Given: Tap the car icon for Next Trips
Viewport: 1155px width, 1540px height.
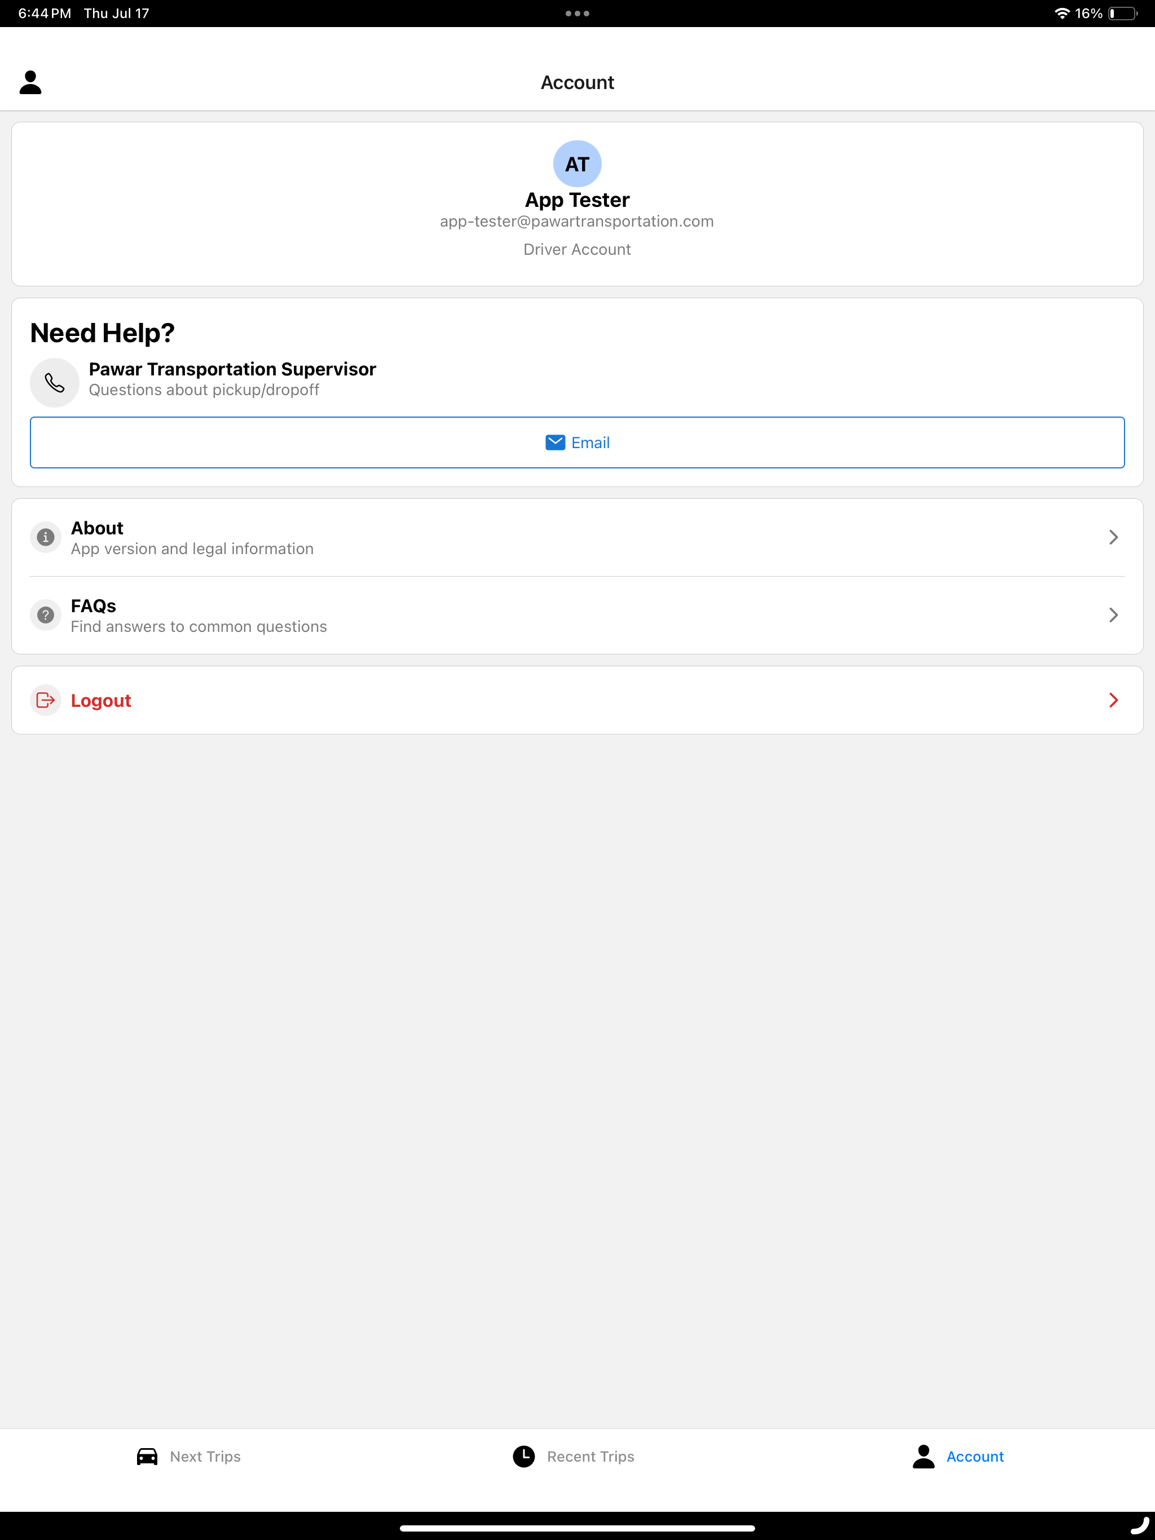Looking at the screenshot, I should pyautogui.click(x=147, y=1457).
